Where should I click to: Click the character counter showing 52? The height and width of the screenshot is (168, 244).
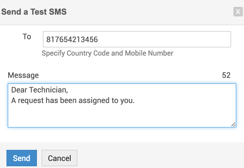(226, 75)
